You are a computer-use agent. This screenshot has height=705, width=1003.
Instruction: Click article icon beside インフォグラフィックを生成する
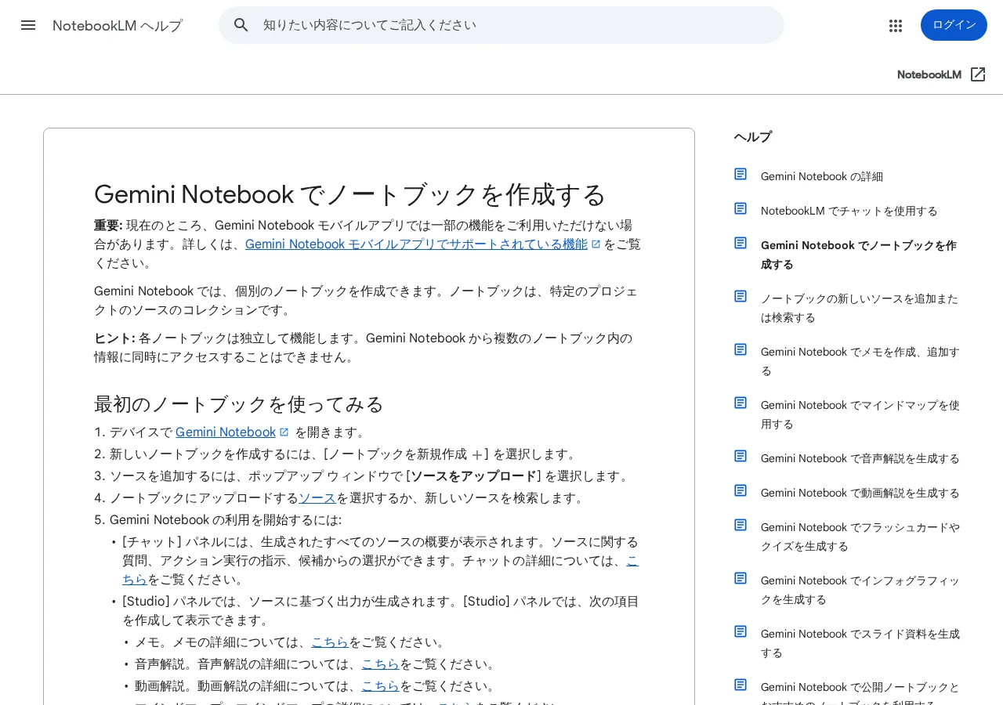(740, 578)
